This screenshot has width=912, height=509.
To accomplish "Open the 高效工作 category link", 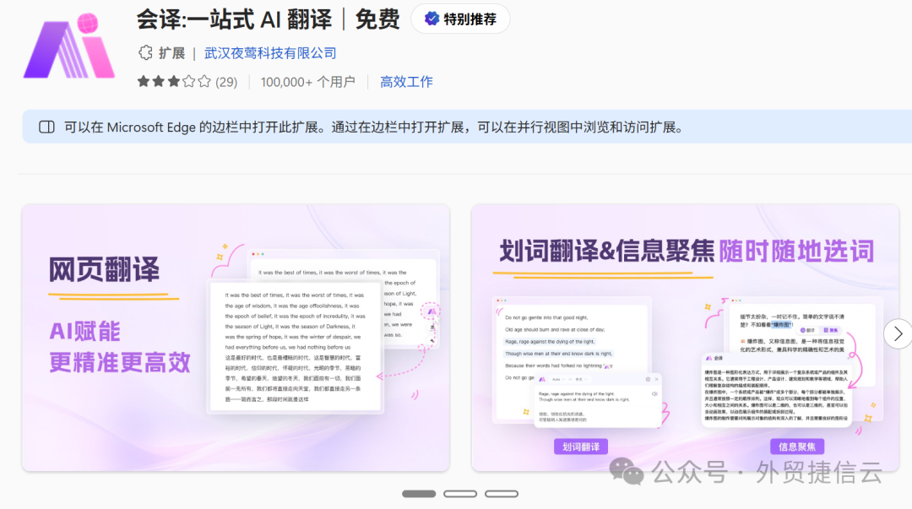I will coord(406,81).
